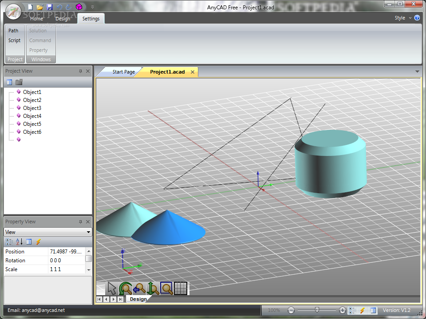Click the status bar list view icon
Viewport: 426px width, 319px height.
point(373,310)
